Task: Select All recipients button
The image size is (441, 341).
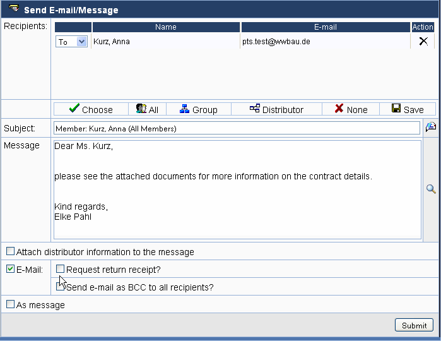Action: coord(148,109)
